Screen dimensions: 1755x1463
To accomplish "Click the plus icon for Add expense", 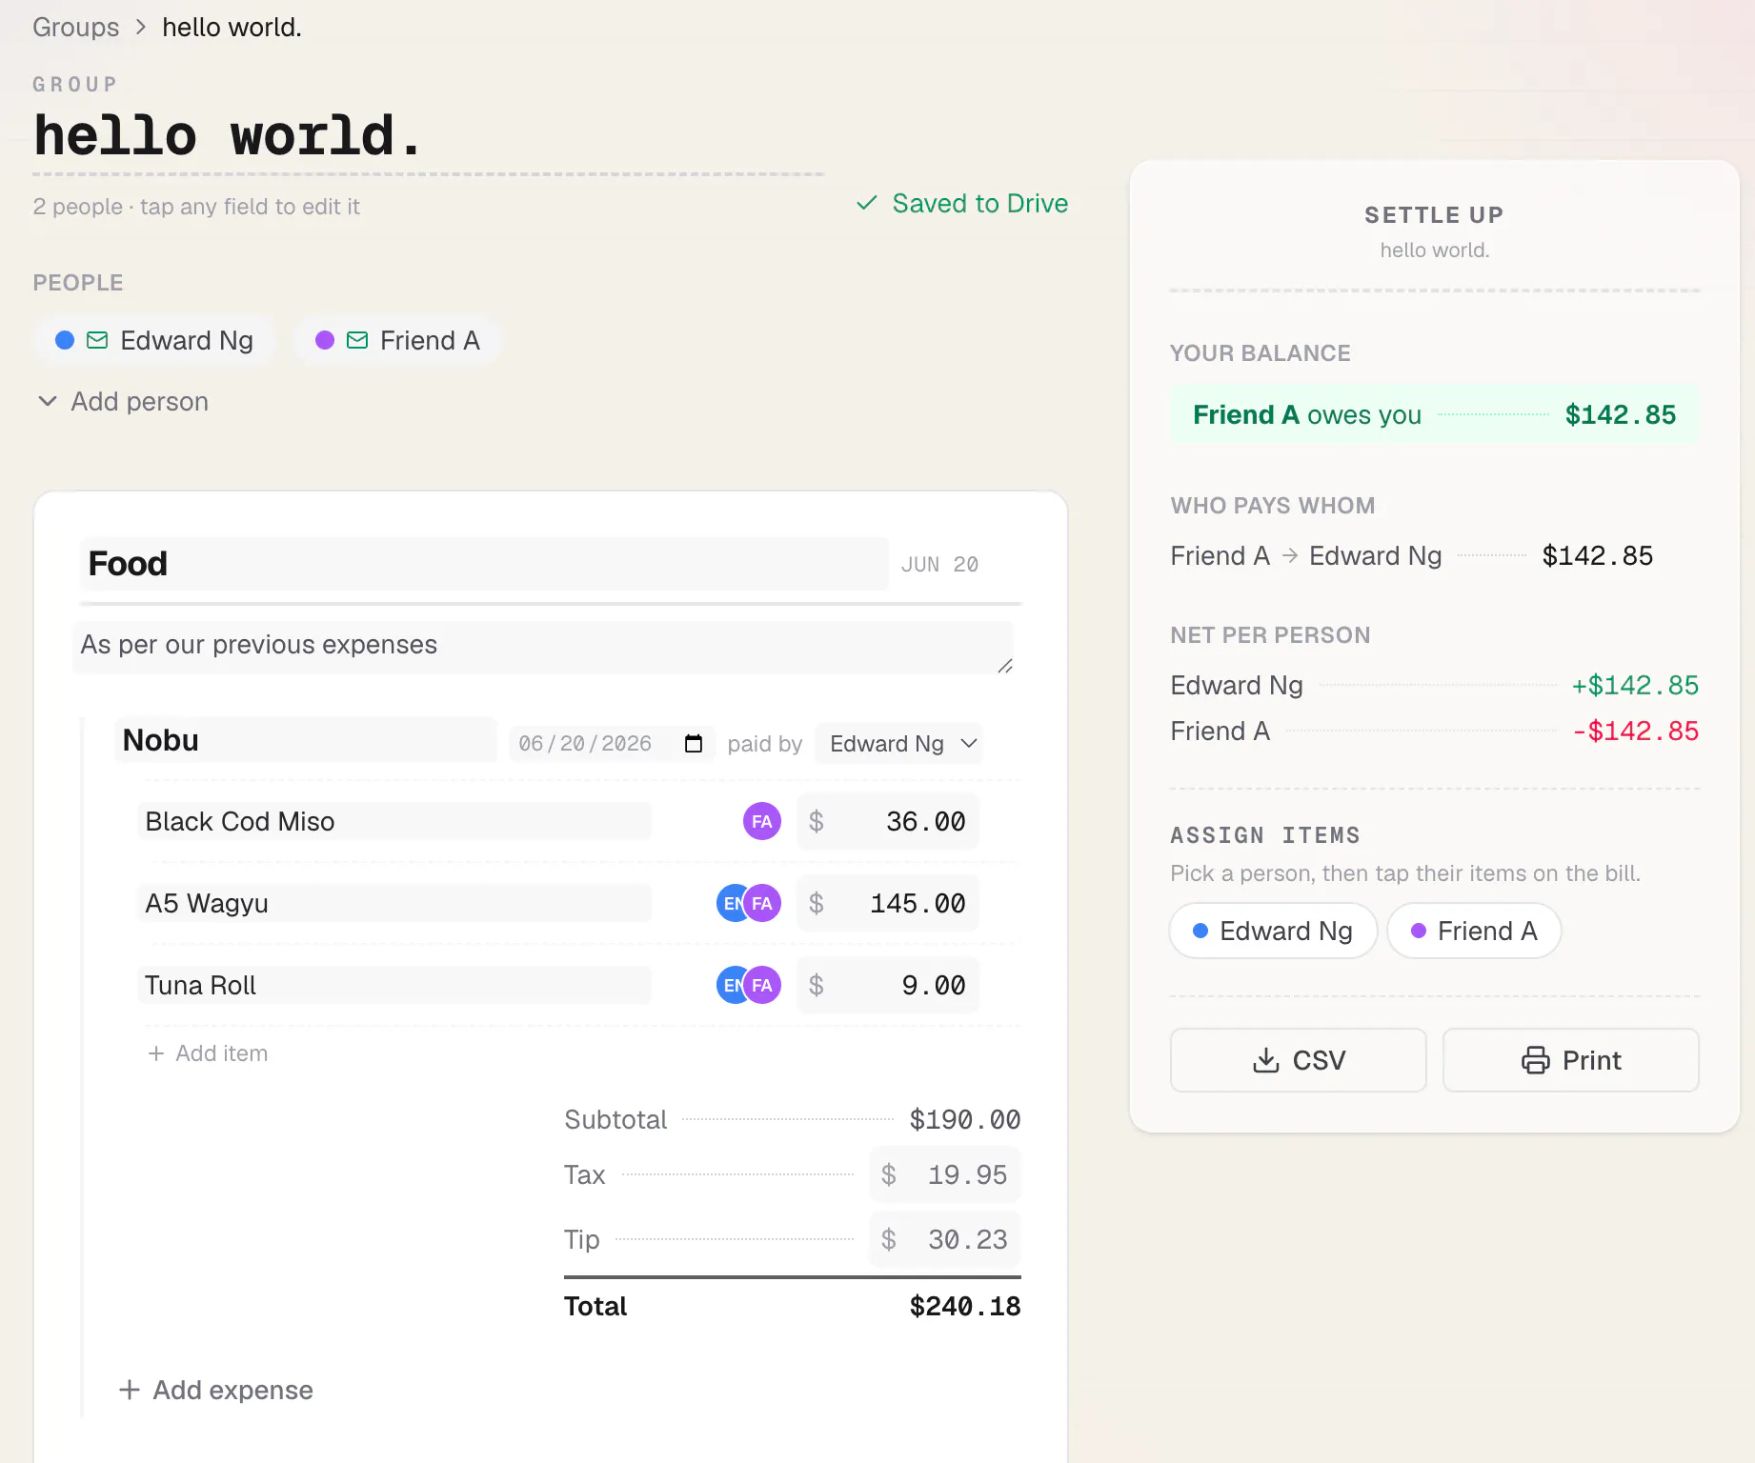I will pos(130,1390).
